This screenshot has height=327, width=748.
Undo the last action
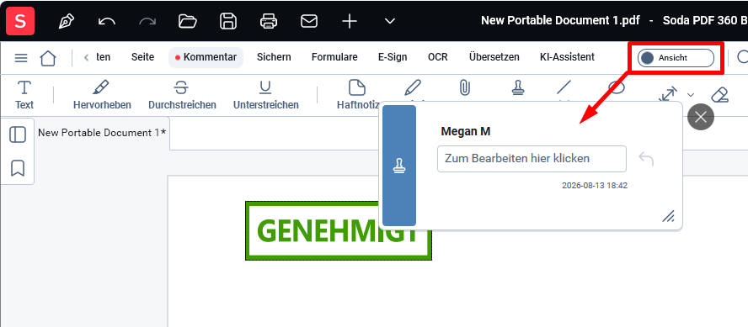(x=106, y=21)
